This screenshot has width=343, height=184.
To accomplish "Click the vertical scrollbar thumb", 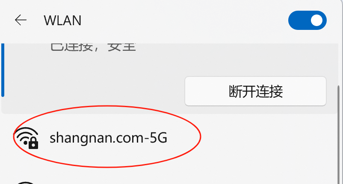I will pyautogui.click(x=339, y=134).
